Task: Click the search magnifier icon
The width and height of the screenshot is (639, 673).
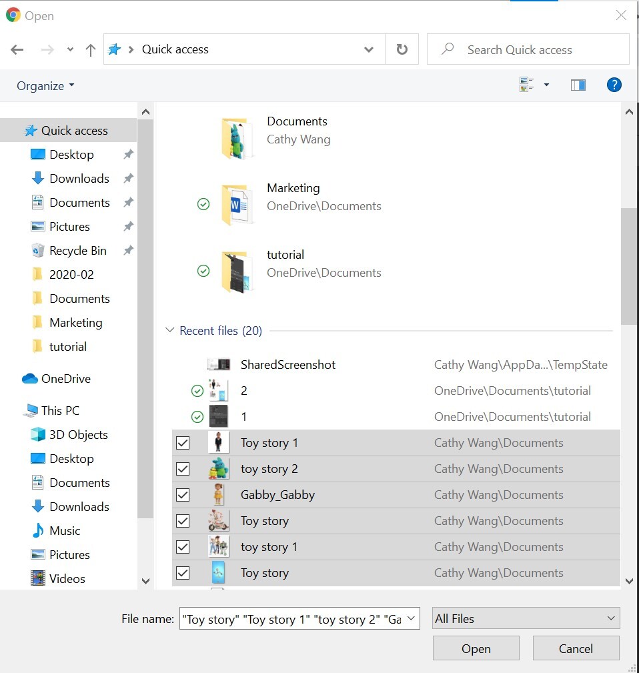Action: (448, 49)
